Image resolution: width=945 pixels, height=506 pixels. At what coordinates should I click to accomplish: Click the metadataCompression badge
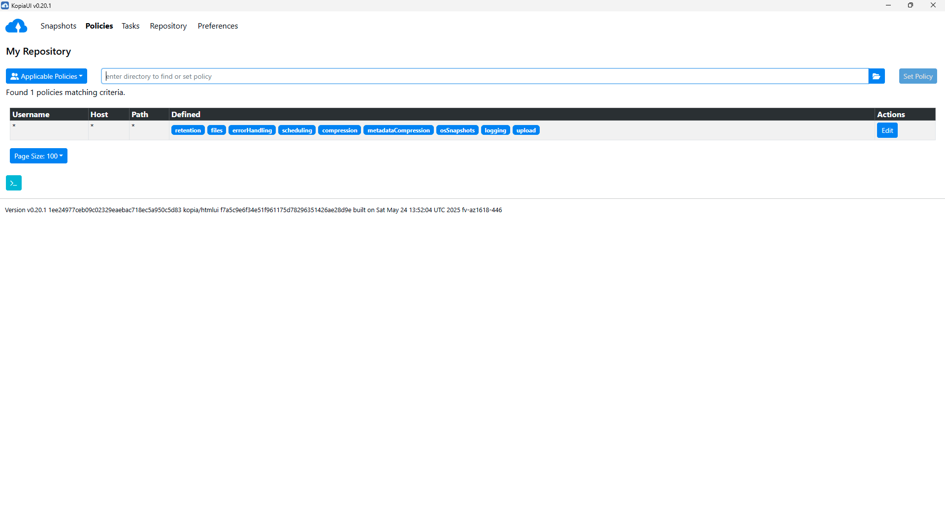point(398,130)
